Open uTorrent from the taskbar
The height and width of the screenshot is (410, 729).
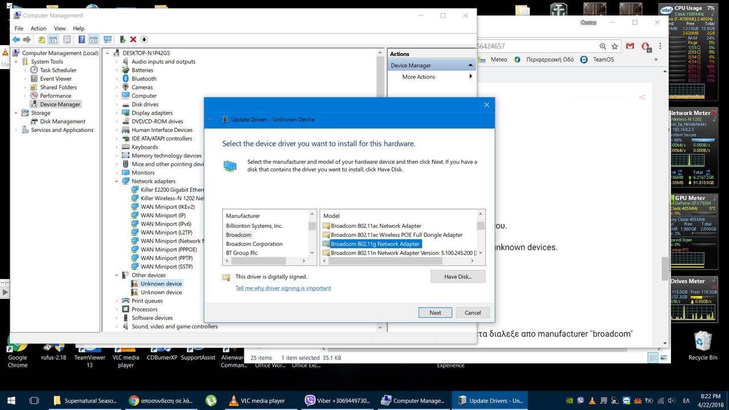click(x=211, y=400)
